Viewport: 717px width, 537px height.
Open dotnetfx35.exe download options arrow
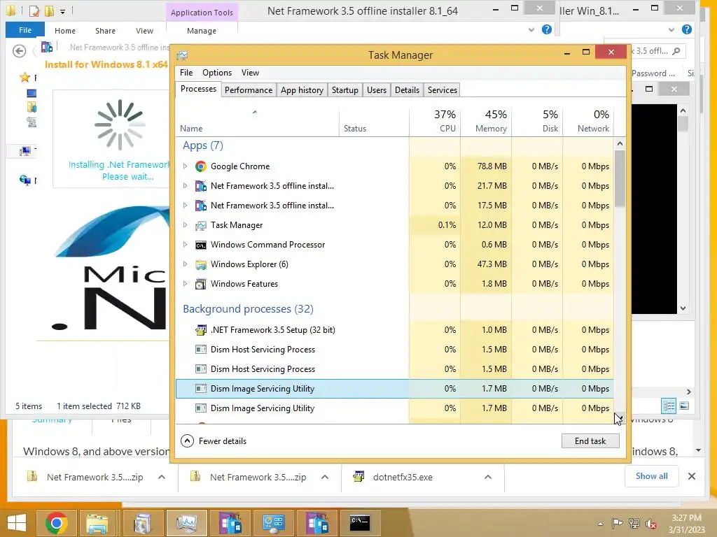click(x=488, y=477)
